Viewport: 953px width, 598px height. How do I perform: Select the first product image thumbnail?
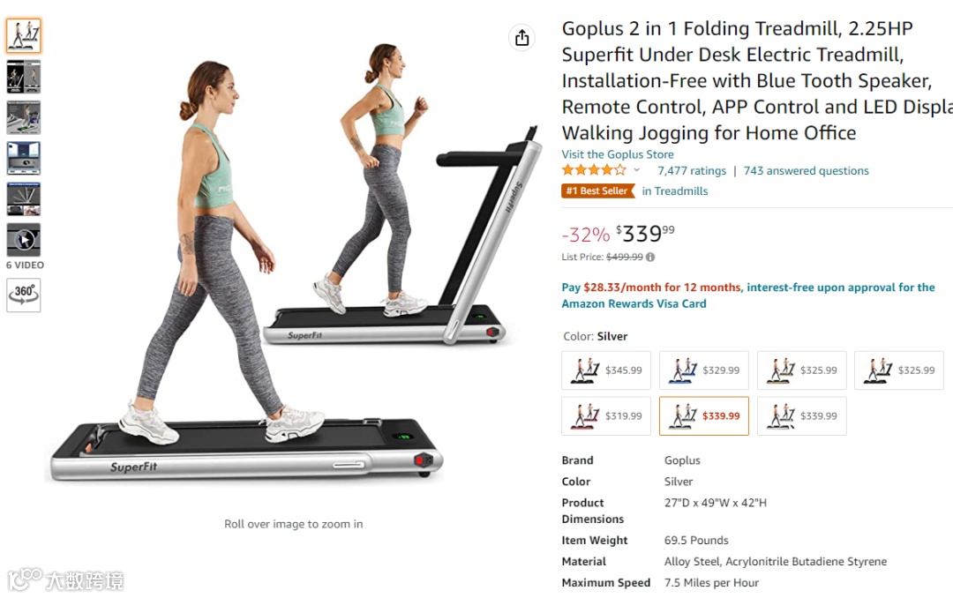[x=24, y=35]
